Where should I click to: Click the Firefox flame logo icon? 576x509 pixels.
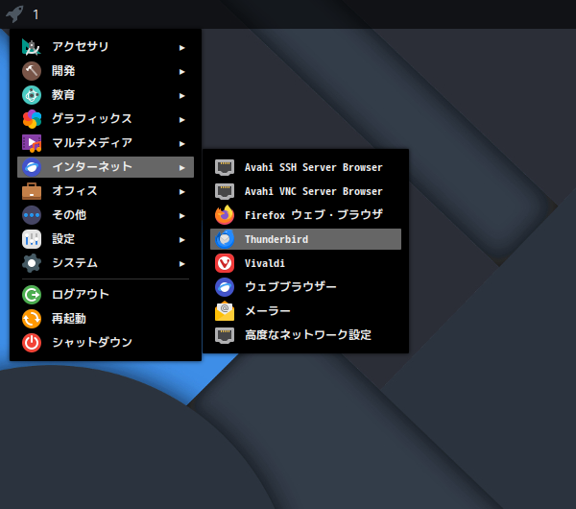(225, 215)
